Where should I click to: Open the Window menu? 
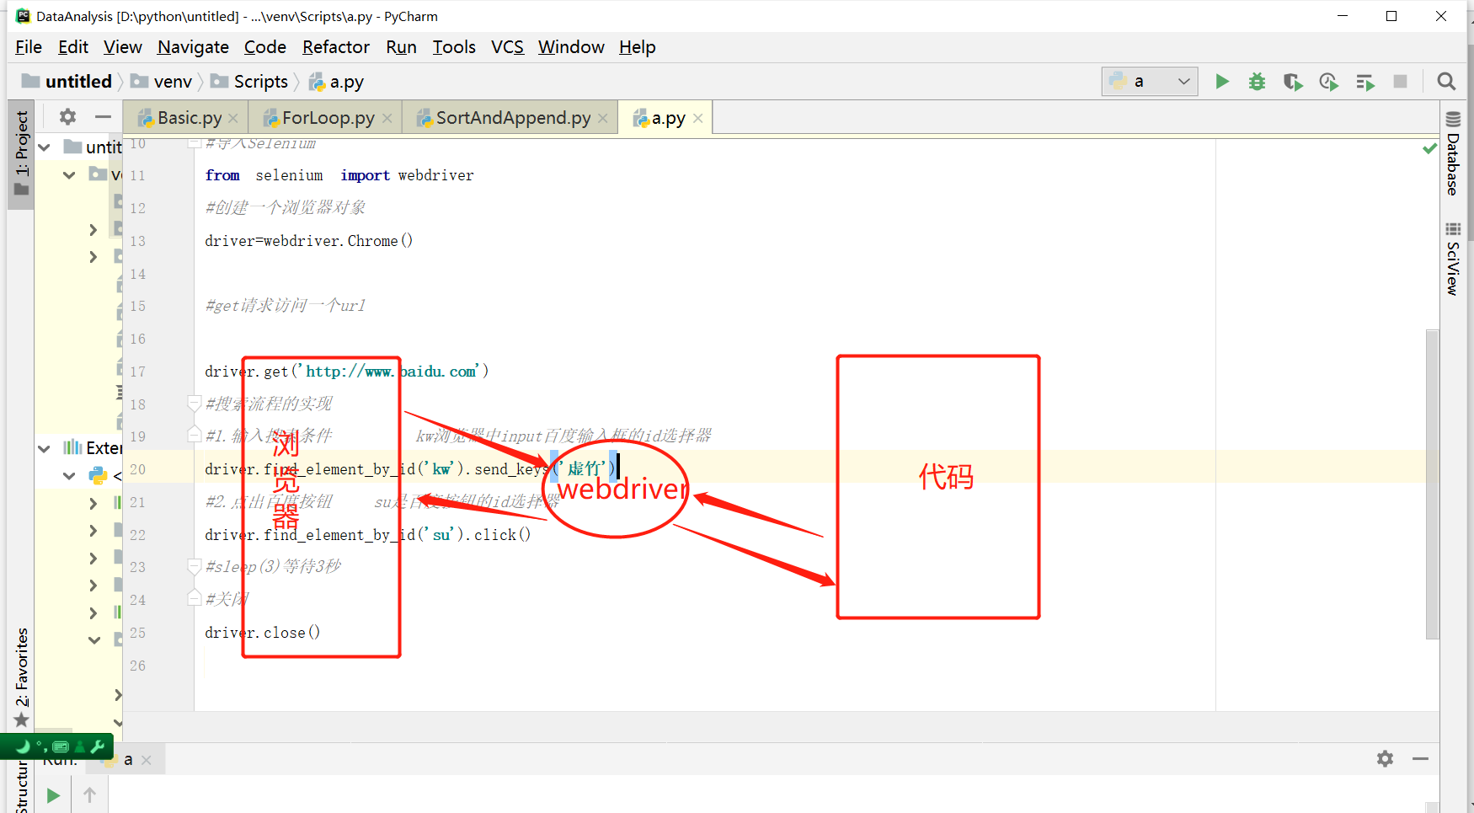click(571, 47)
